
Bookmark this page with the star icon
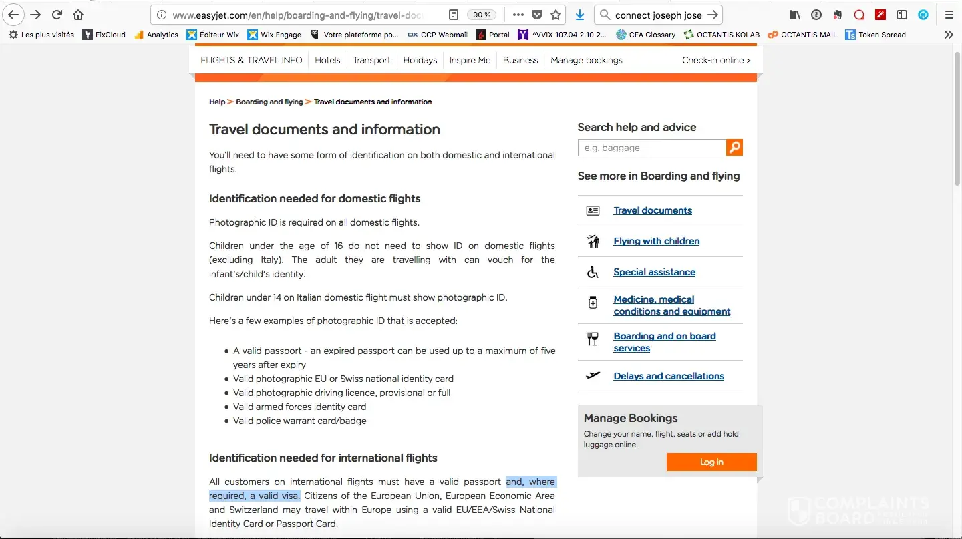556,15
